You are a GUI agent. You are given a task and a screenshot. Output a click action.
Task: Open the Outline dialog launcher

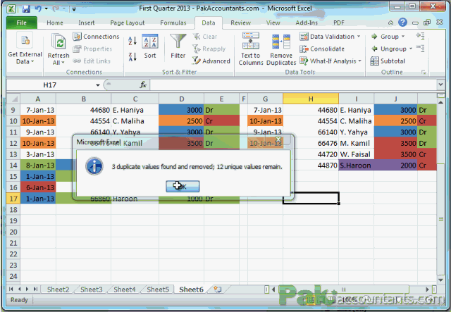[x=424, y=73]
